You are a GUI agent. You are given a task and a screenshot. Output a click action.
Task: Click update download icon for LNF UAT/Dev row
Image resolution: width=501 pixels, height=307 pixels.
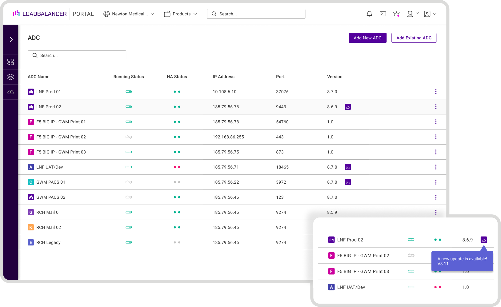(x=348, y=167)
